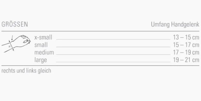Select the medium size label
Image resolution: width=201 pixels, height=101 pixels.
(x=44, y=52)
